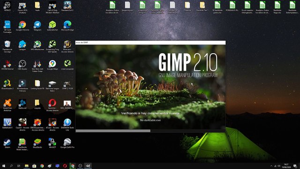300x169 pixels.
Task: Open taskbar search magnifier
Action: (x=11, y=166)
